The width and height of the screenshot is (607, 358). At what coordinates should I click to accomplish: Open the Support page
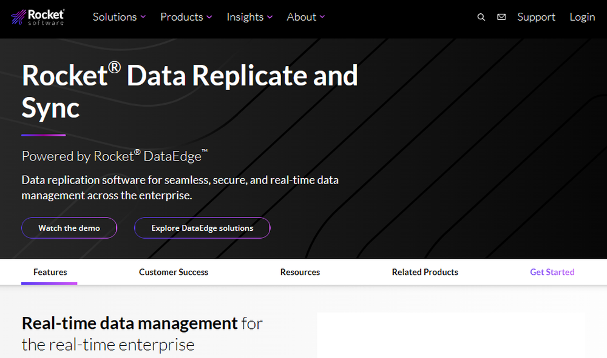(536, 17)
